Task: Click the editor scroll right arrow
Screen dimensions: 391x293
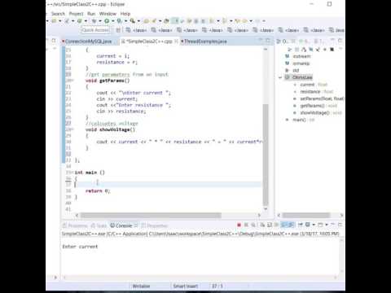Action: [259, 215]
